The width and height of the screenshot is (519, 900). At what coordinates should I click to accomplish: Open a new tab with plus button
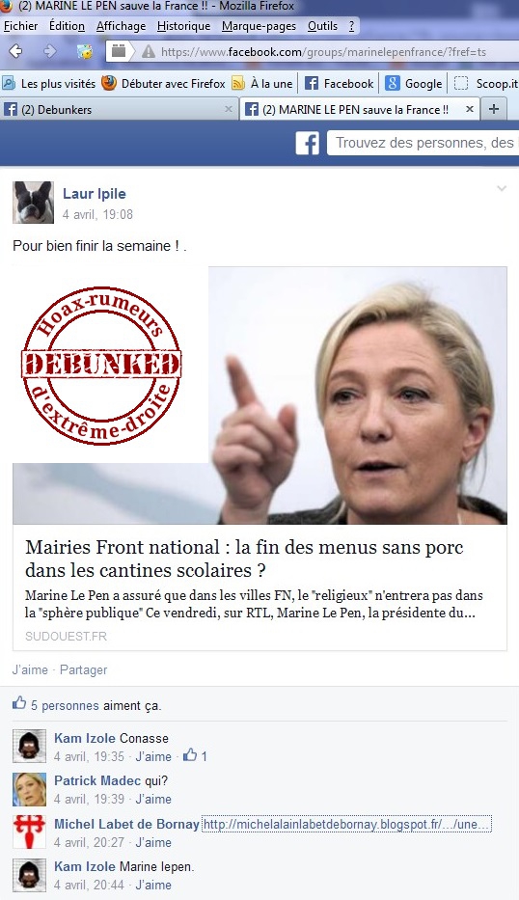click(x=494, y=109)
